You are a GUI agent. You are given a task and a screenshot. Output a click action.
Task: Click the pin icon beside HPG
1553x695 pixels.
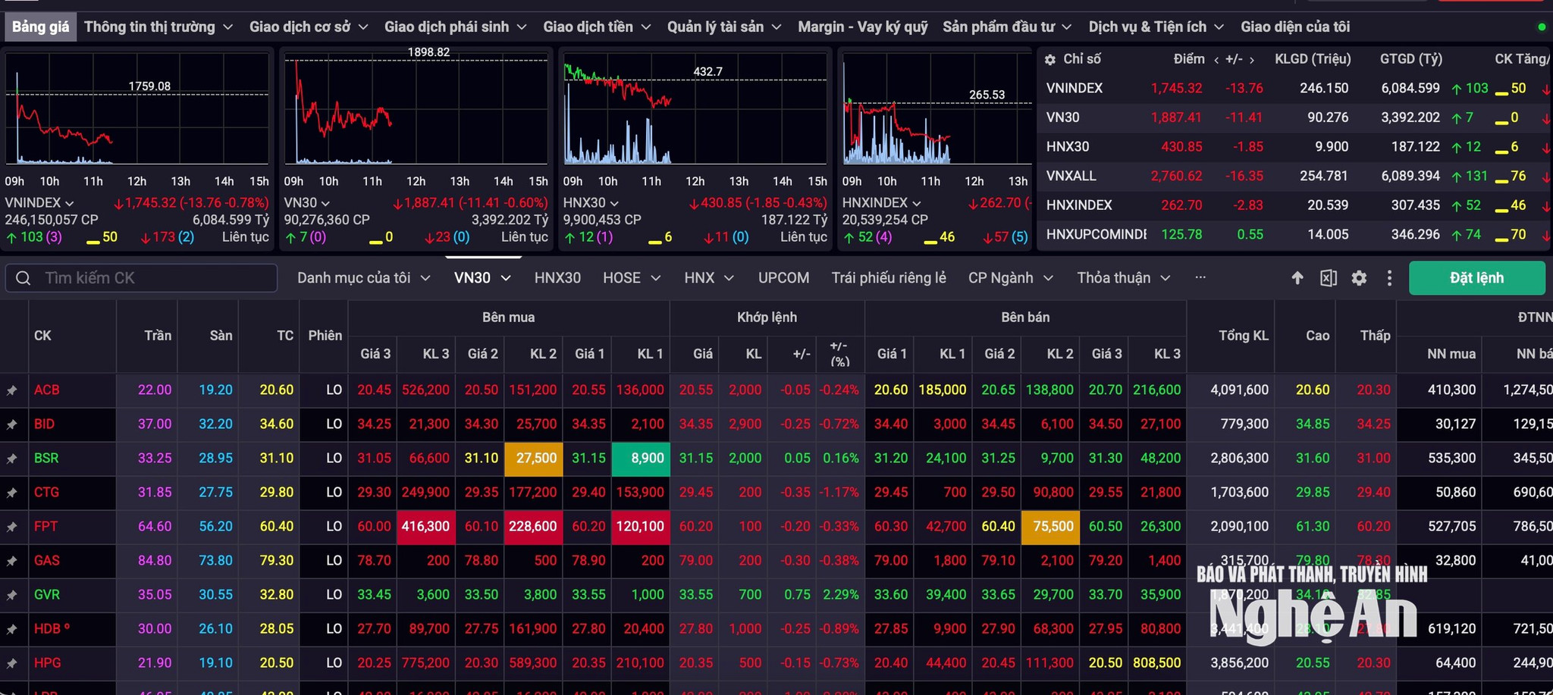point(12,663)
